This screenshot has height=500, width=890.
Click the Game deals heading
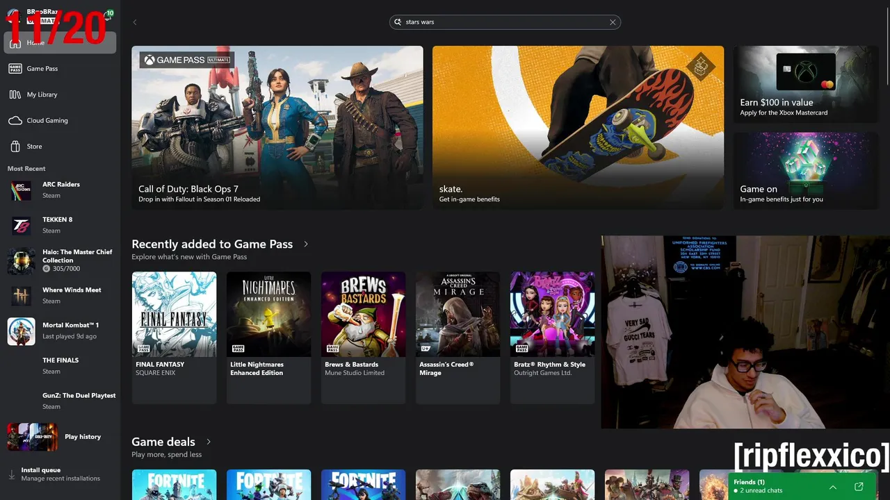163,442
